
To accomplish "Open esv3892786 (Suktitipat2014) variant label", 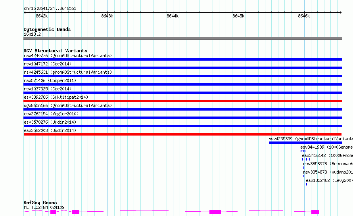I will 56,97.
